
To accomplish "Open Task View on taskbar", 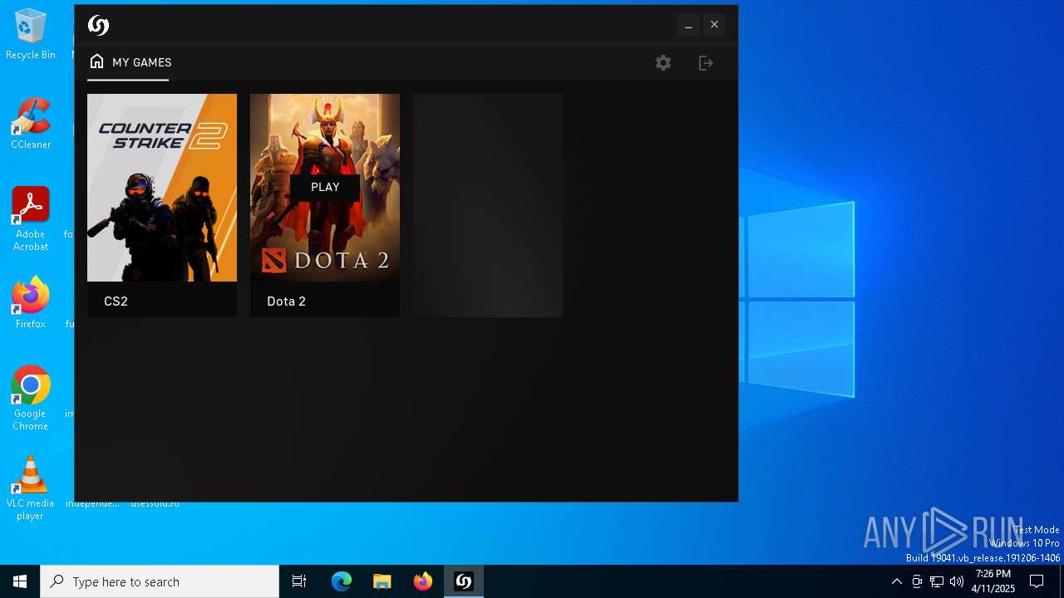I will pos(299,581).
